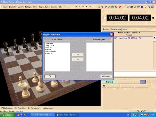Move engine to inactive with >> button
This screenshot has height=117, width=156.
[x=78, y=54]
